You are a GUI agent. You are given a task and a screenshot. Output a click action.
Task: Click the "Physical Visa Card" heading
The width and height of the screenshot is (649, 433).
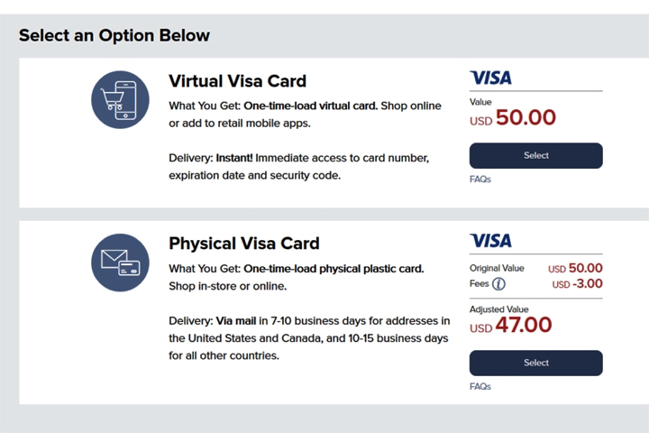pos(243,244)
